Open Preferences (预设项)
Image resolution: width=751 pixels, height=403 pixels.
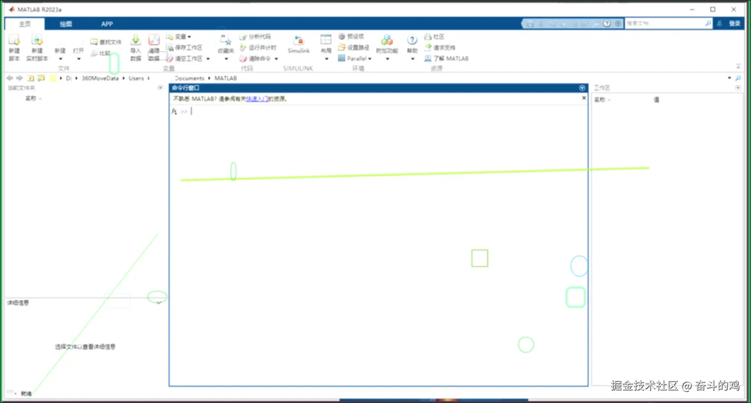[x=351, y=37]
